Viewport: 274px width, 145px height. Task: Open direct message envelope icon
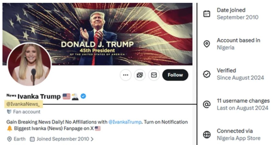[x=154, y=75]
